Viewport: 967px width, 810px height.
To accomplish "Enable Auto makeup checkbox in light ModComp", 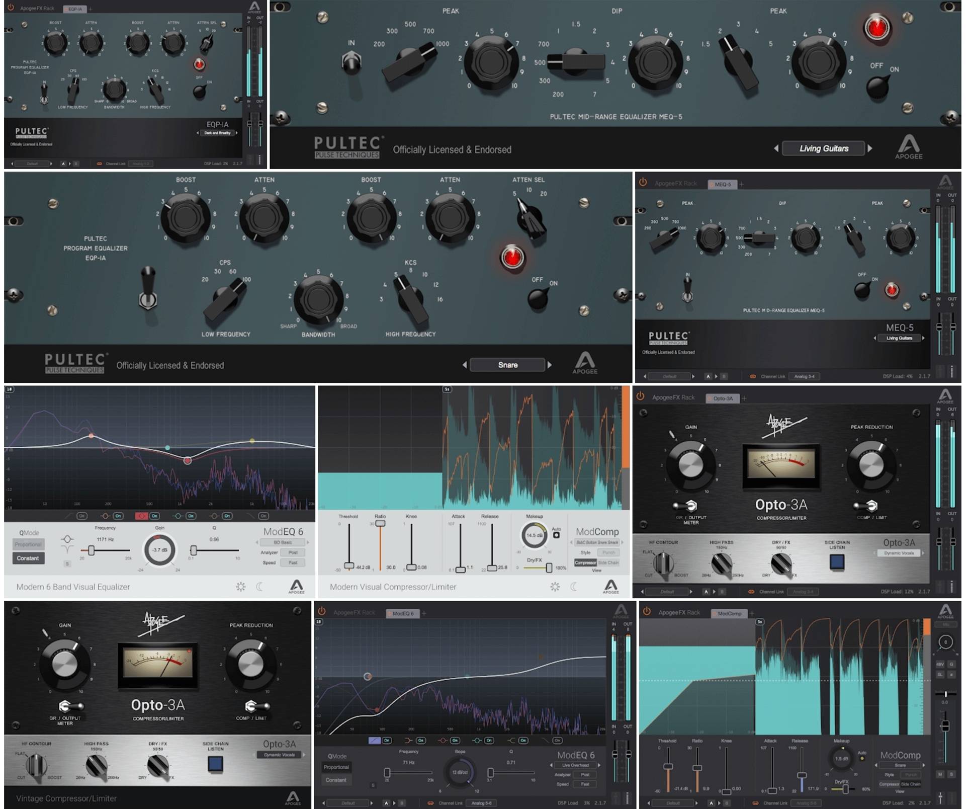I will [556, 535].
